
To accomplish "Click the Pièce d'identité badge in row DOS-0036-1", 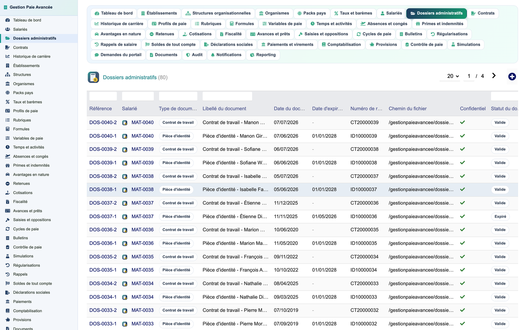I will click(x=176, y=243).
